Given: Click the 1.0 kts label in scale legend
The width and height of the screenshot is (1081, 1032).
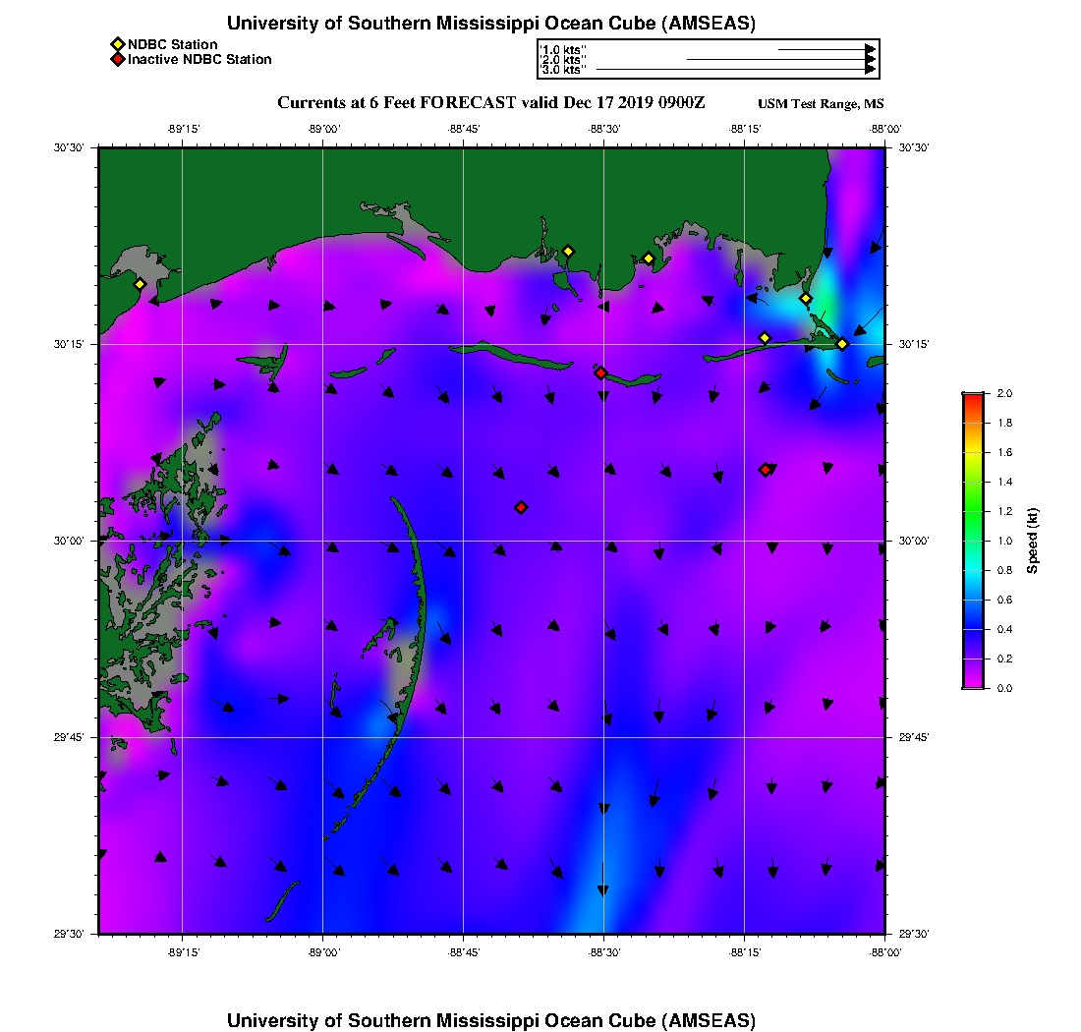Looking at the screenshot, I should click(x=563, y=49).
